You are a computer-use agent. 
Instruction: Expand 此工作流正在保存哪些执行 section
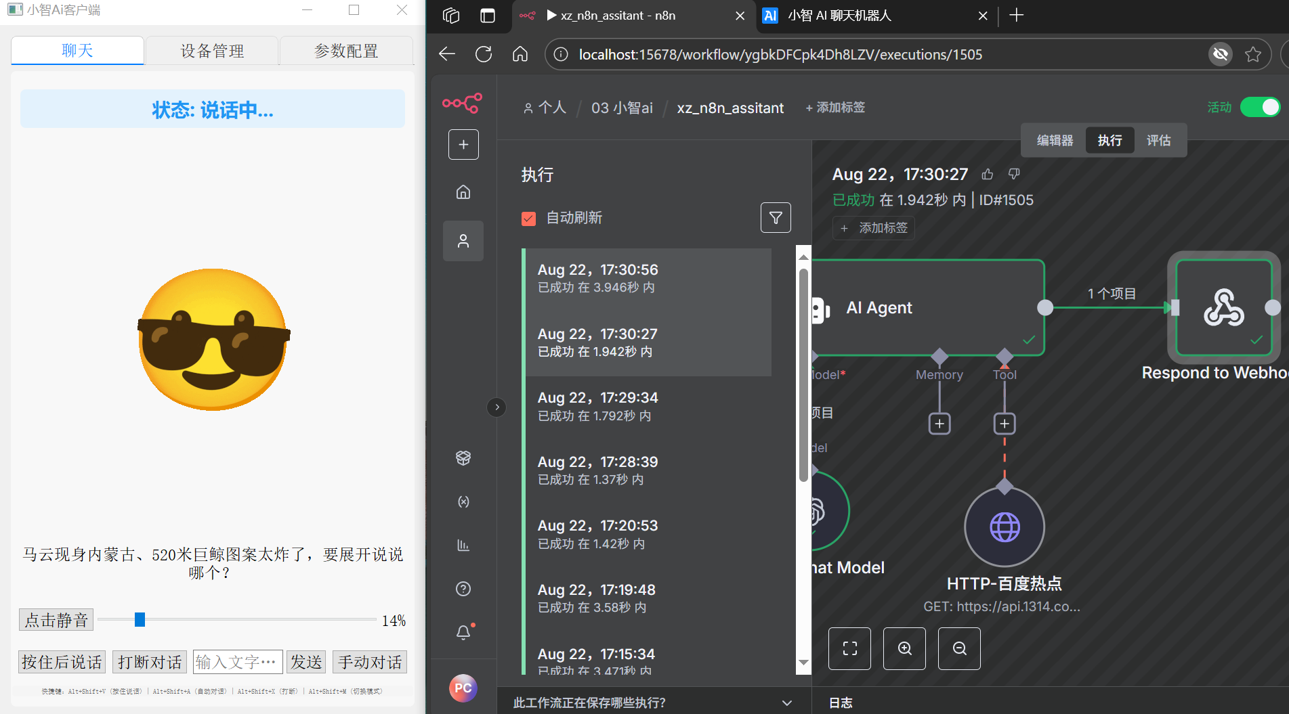[x=653, y=702]
